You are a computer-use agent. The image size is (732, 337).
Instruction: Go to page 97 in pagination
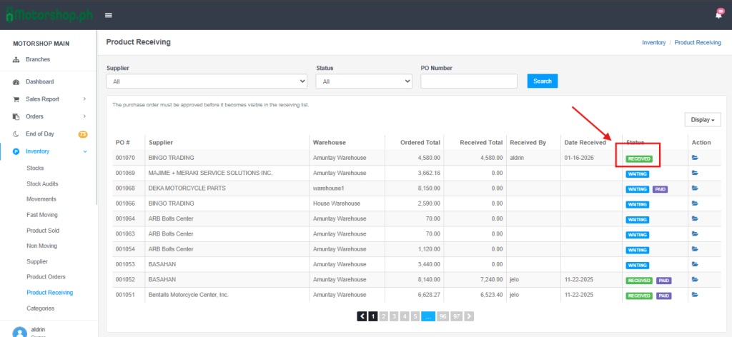click(x=456, y=316)
